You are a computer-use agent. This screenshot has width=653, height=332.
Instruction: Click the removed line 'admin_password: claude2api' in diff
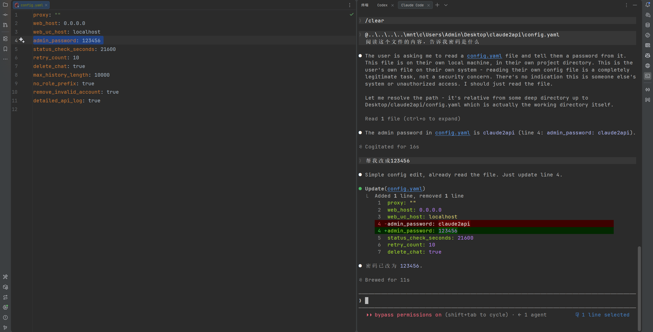(494, 224)
